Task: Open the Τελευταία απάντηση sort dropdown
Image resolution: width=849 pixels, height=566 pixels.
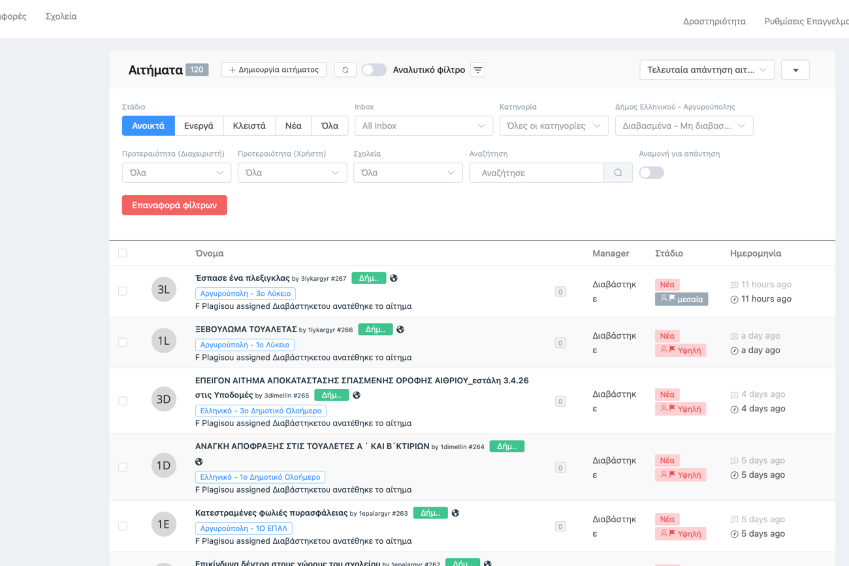Action: (707, 70)
